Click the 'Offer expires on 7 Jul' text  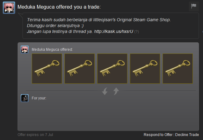point(35,135)
